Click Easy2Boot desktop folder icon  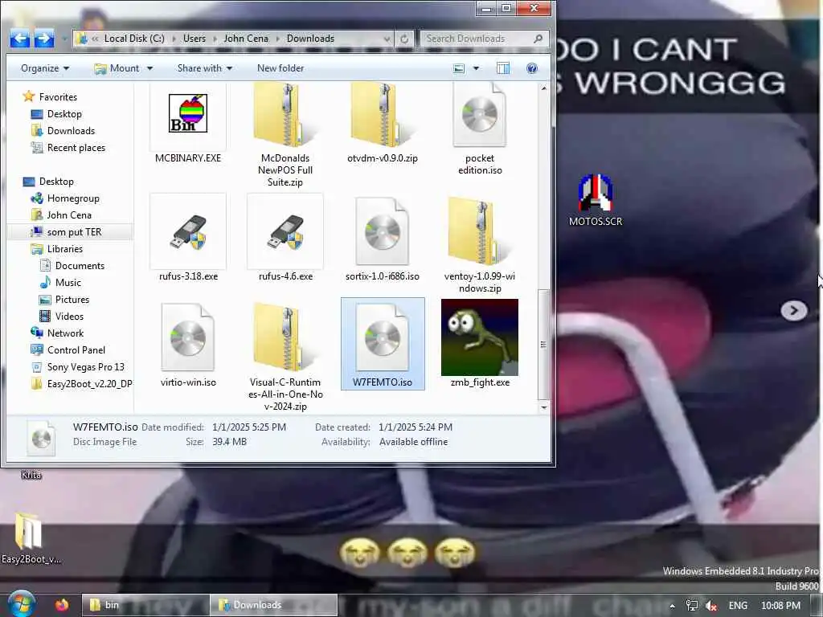tap(29, 531)
